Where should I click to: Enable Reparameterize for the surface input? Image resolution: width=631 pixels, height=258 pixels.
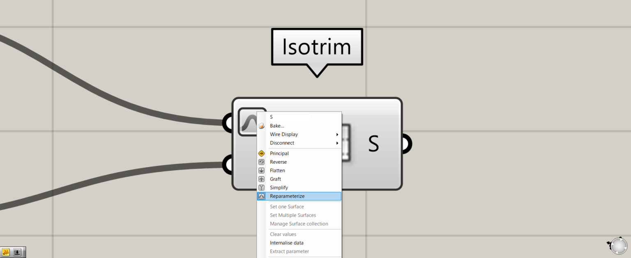[x=287, y=196]
